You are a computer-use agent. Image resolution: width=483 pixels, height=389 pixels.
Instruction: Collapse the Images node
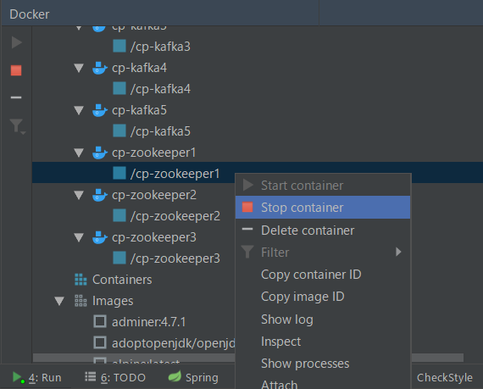tap(59, 301)
